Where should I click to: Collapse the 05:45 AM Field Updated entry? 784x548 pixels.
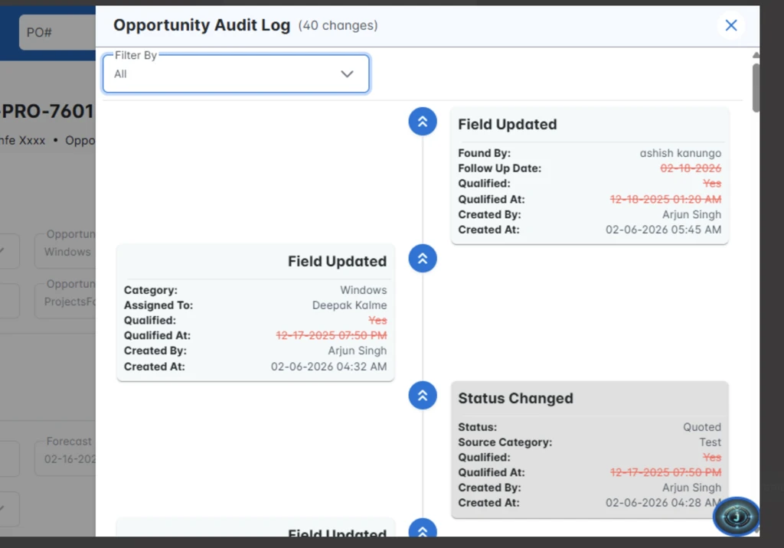[x=423, y=121]
